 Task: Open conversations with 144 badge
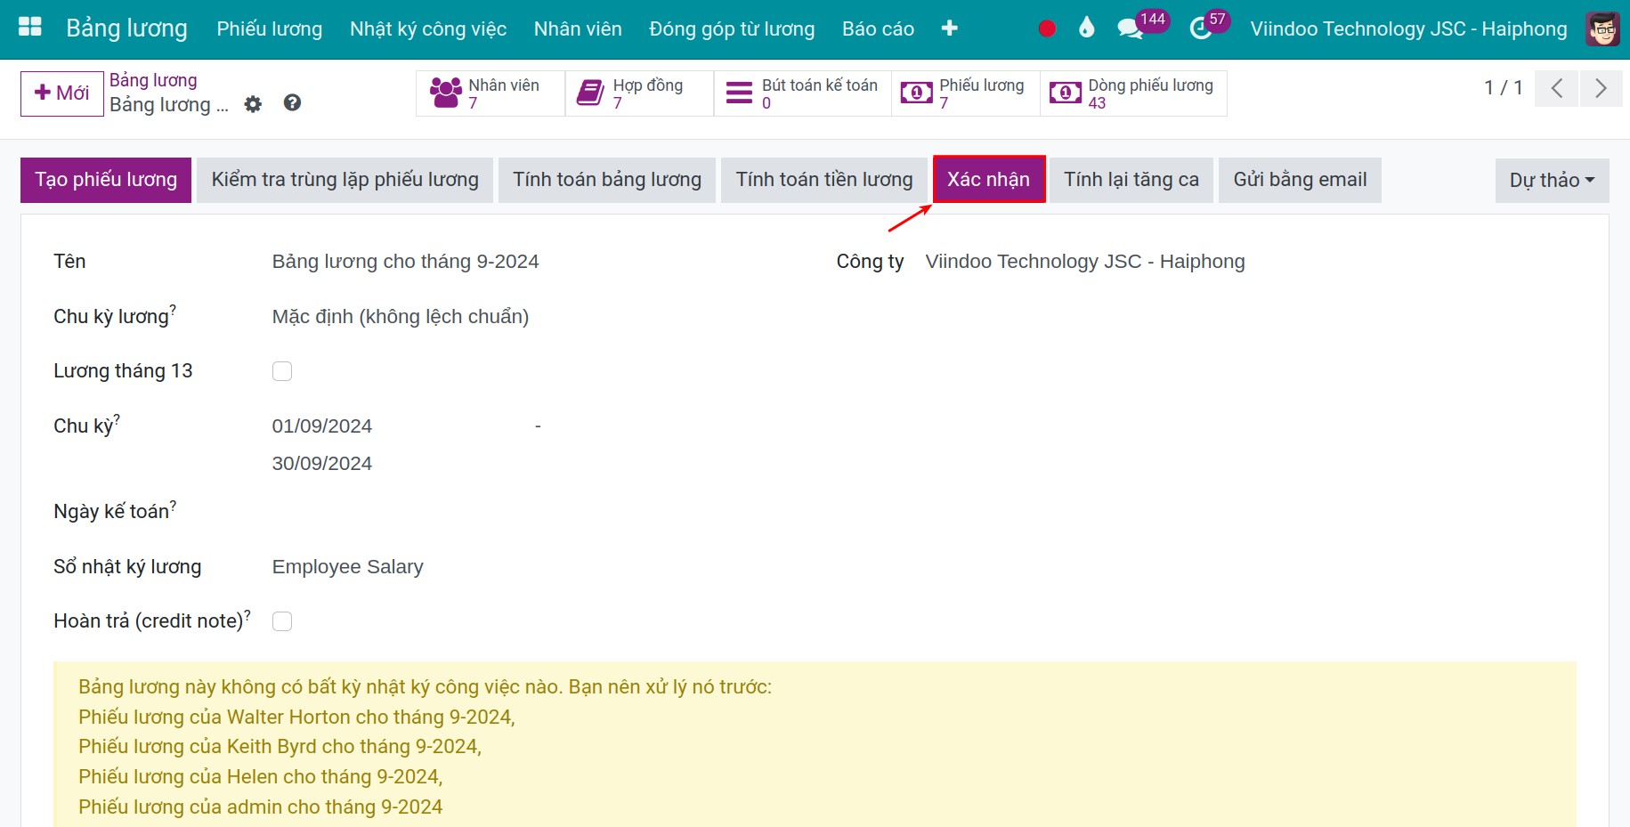click(x=1142, y=26)
